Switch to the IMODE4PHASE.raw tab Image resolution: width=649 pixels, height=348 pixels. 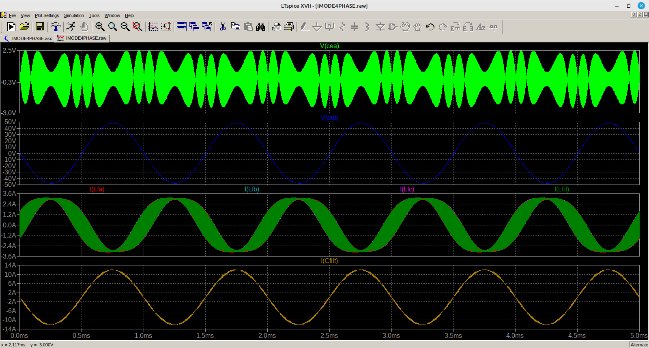tap(82, 38)
